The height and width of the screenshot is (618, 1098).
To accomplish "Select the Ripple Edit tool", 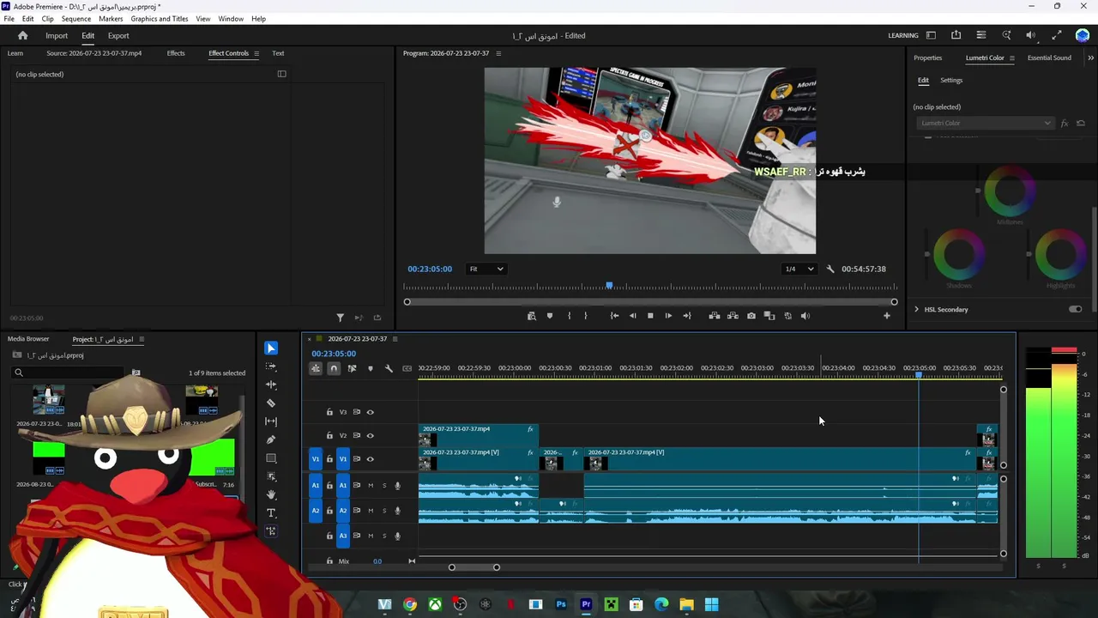I will click(271, 385).
